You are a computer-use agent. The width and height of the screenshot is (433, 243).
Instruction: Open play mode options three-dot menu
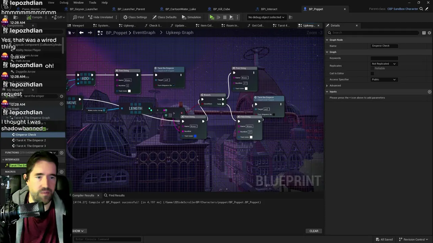coord(237,17)
